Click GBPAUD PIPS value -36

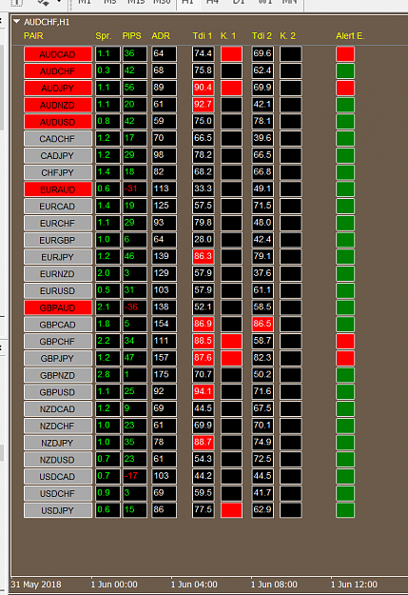pyautogui.click(x=135, y=307)
